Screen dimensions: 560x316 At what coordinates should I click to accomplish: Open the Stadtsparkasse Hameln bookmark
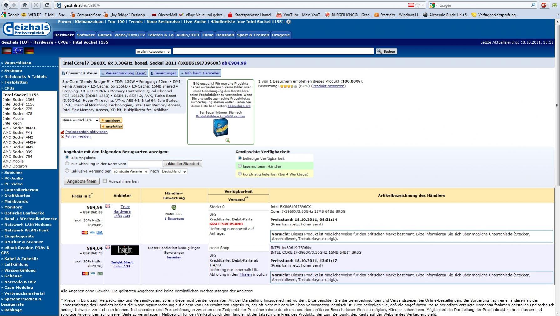pos(251,15)
